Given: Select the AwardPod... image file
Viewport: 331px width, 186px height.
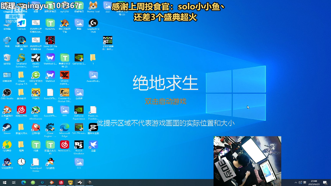Looking at the screenshot, I should click(93, 77).
